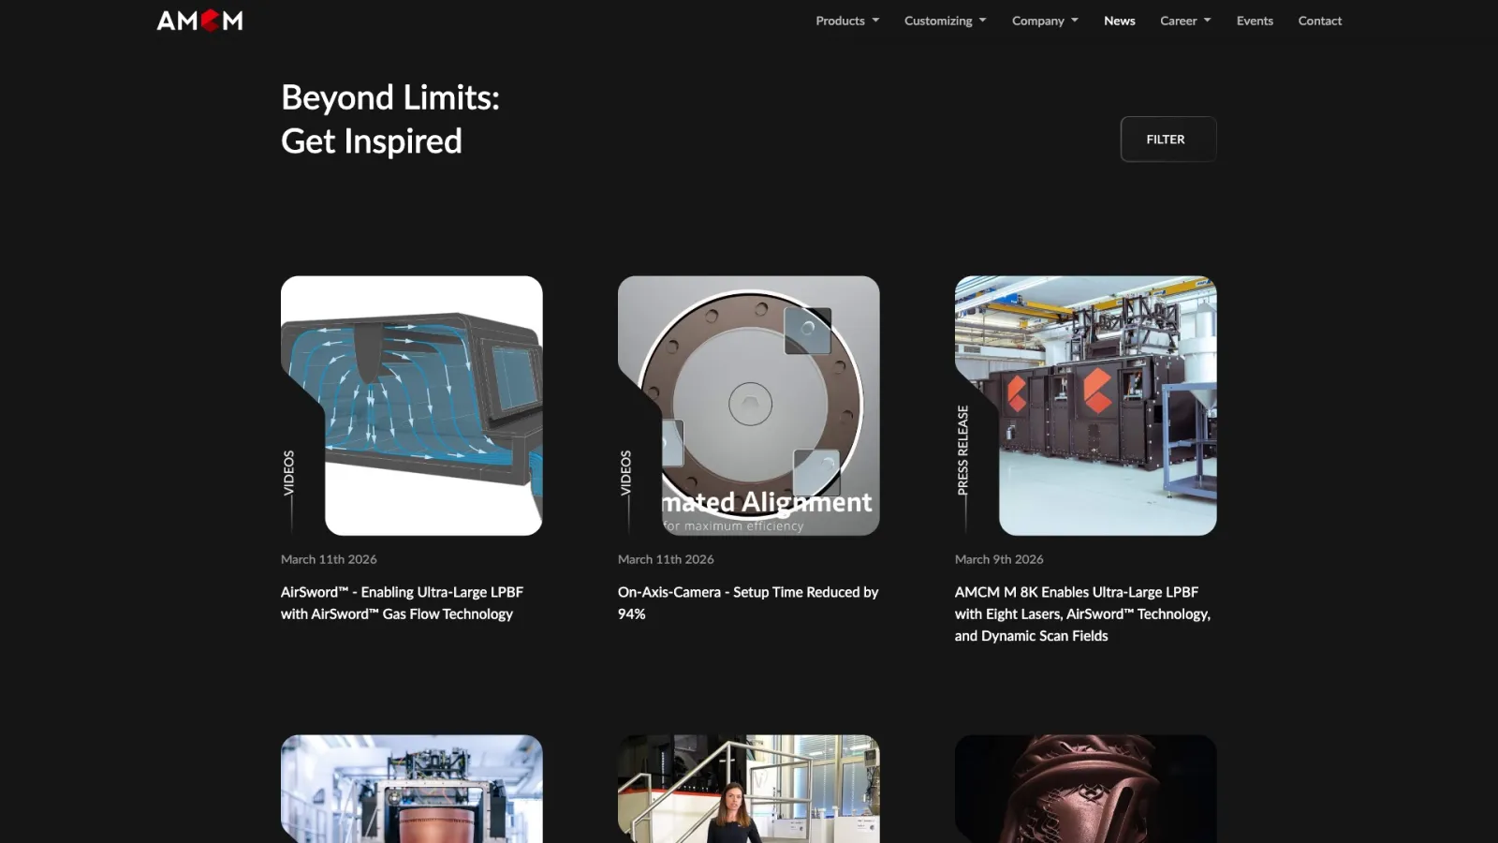The image size is (1498, 843).
Task: Click the FILTER button
Action: (x=1168, y=140)
